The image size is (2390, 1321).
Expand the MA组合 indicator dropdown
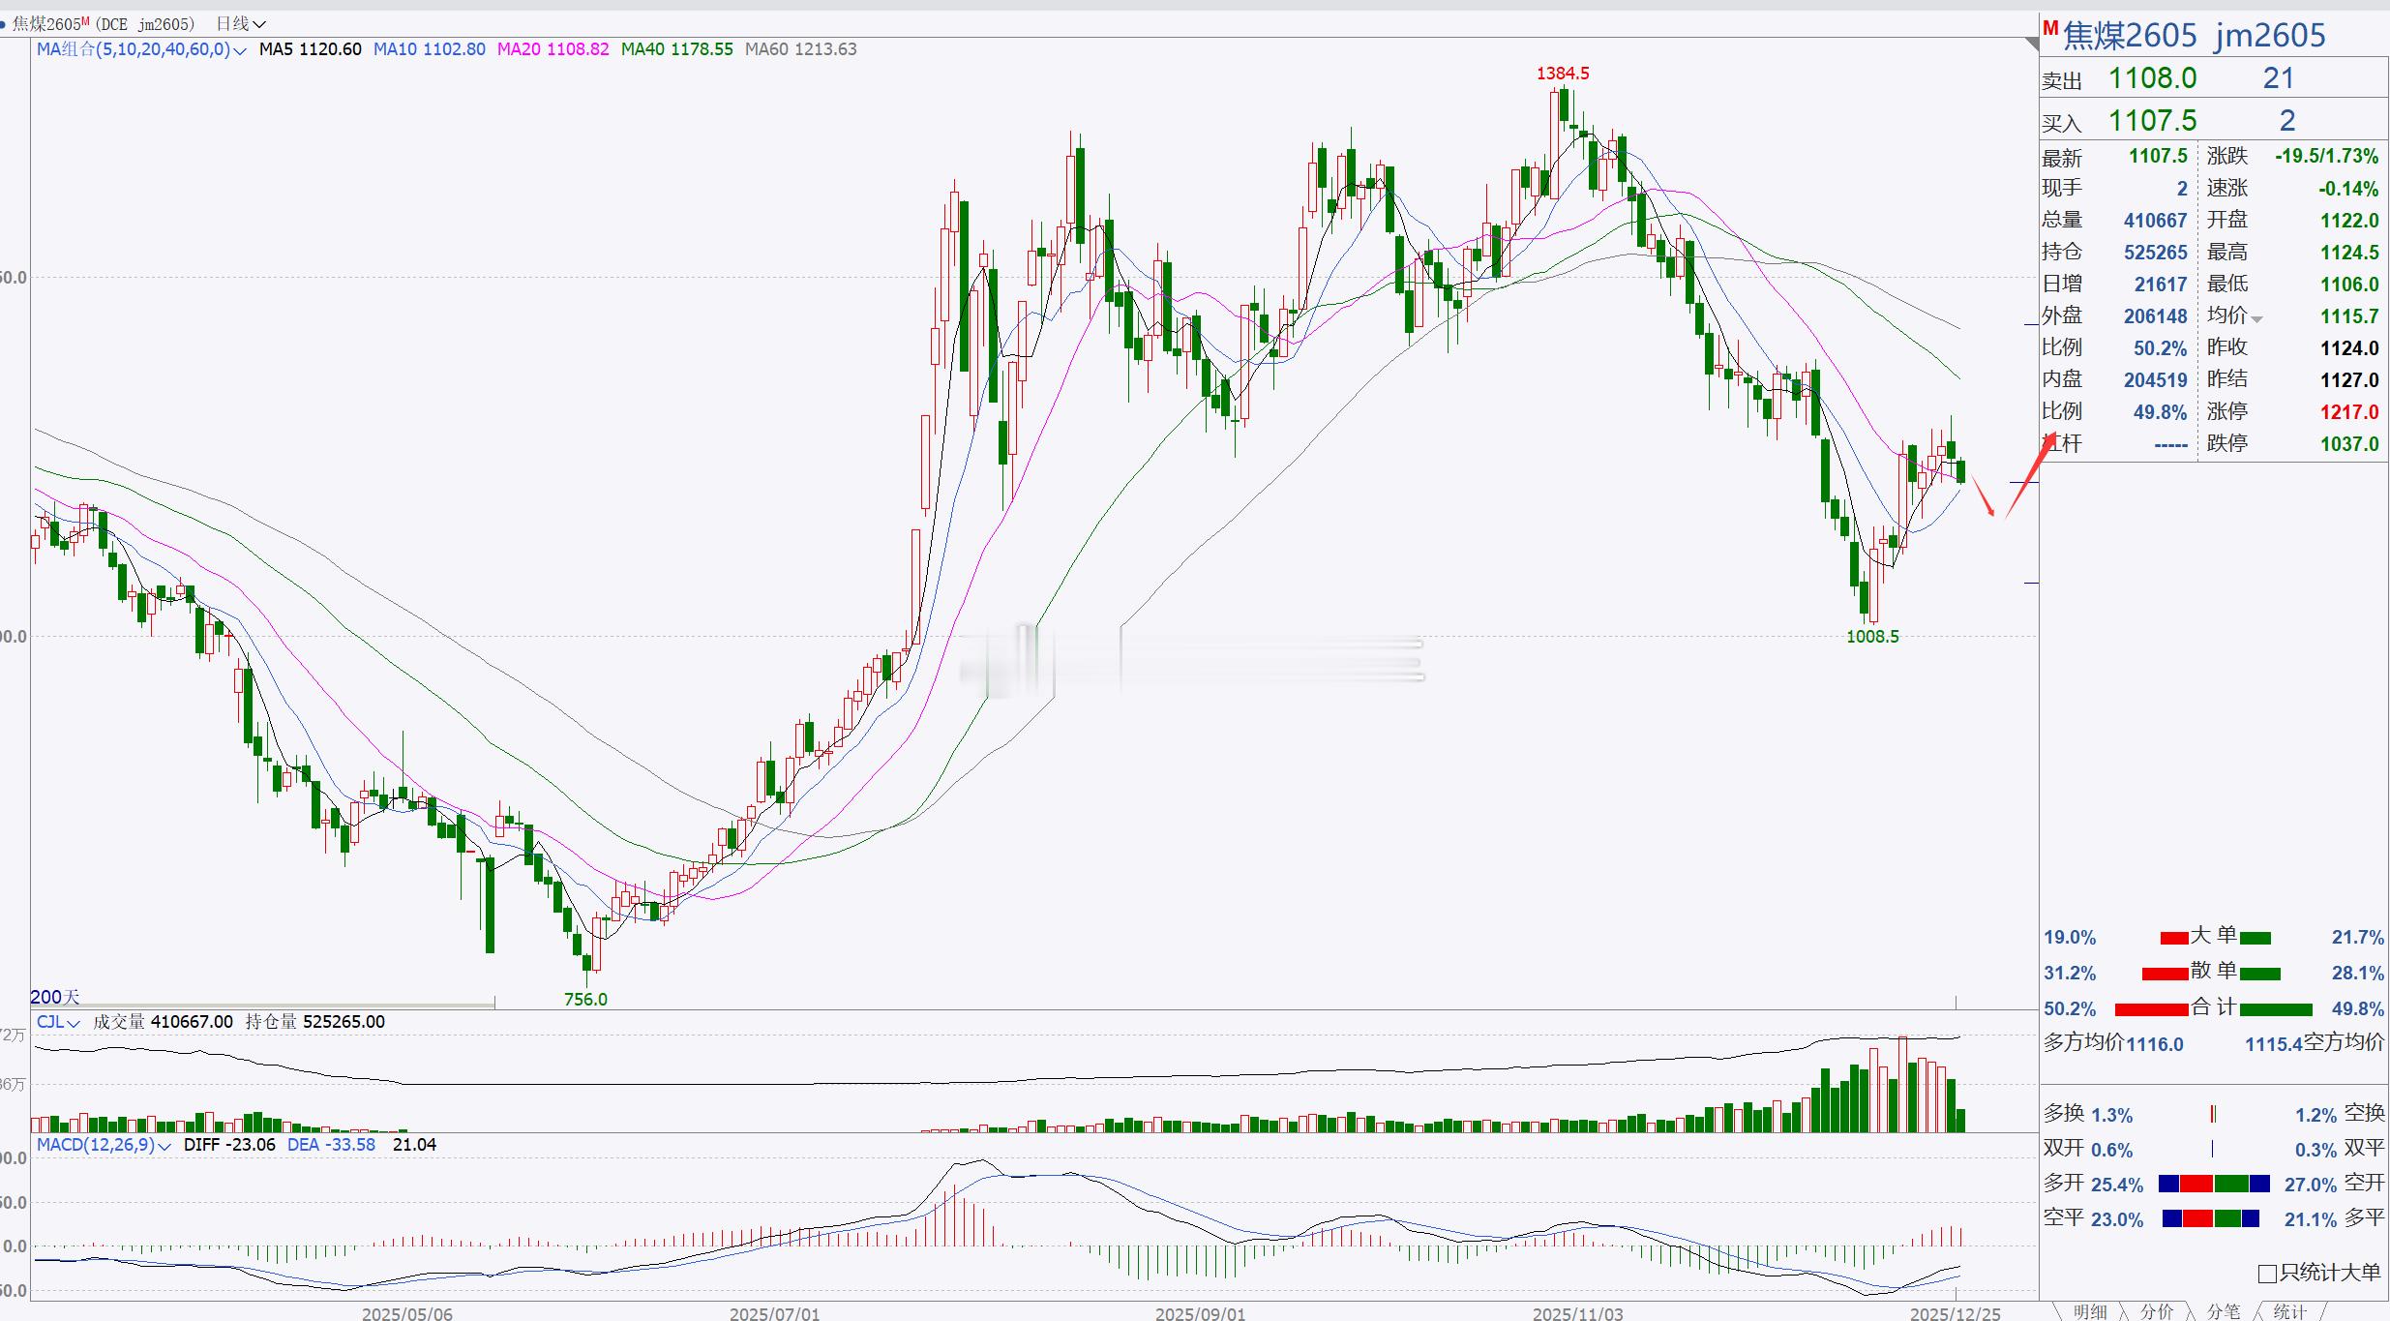[238, 50]
